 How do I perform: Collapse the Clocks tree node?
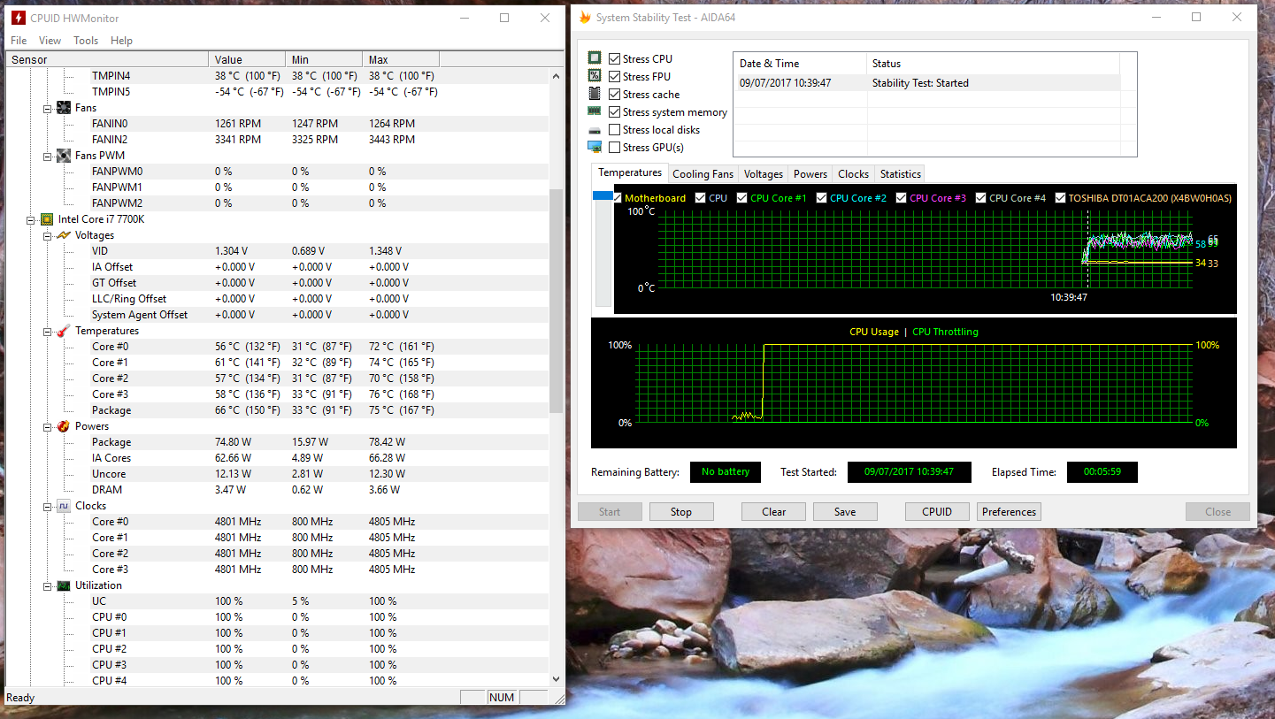(x=48, y=506)
